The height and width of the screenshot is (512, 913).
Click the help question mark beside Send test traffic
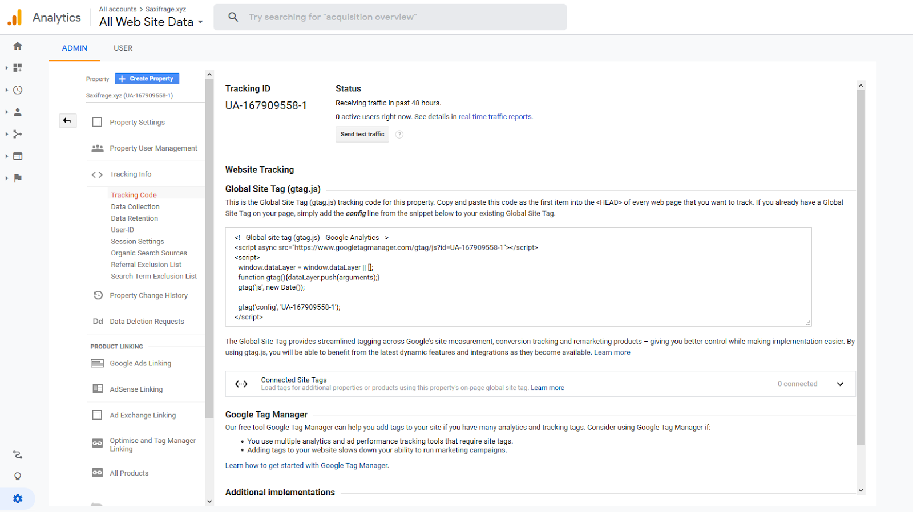coord(399,135)
